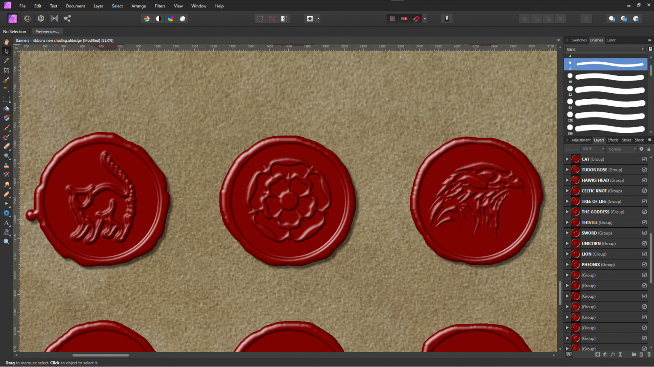Uncheck visibility of THISTLE group
The width and height of the screenshot is (654, 367).
coord(644,222)
